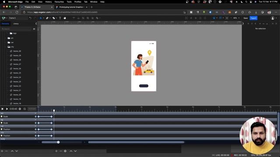Jump to the start of the timeline
Image resolution: width=280 pixels, height=157 pixels.
(2, 109)
